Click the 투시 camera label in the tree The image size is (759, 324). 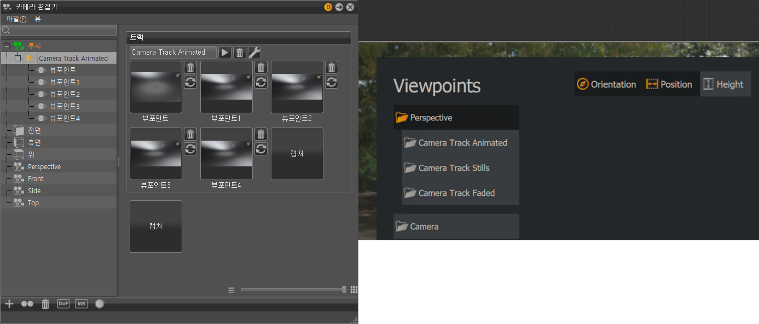coord(34,46)
